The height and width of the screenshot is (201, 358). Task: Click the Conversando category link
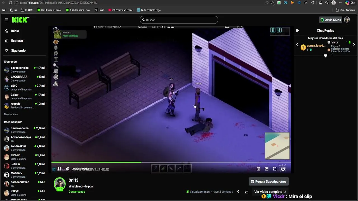click(77, 192)
